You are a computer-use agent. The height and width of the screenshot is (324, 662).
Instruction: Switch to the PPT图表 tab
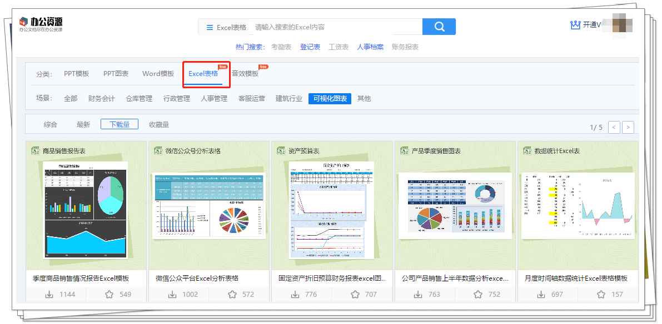coord(115,73)
